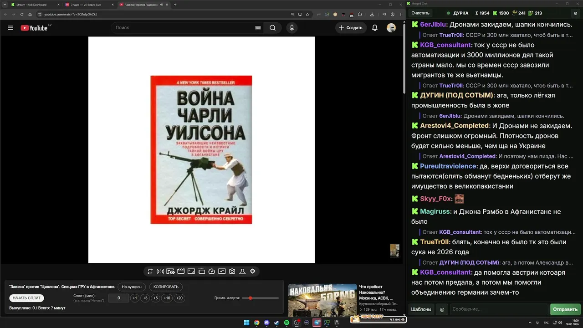Click the fullscreen-frame icon in the player toolbar
Screen dimensions: 583x328
(191, 272)
